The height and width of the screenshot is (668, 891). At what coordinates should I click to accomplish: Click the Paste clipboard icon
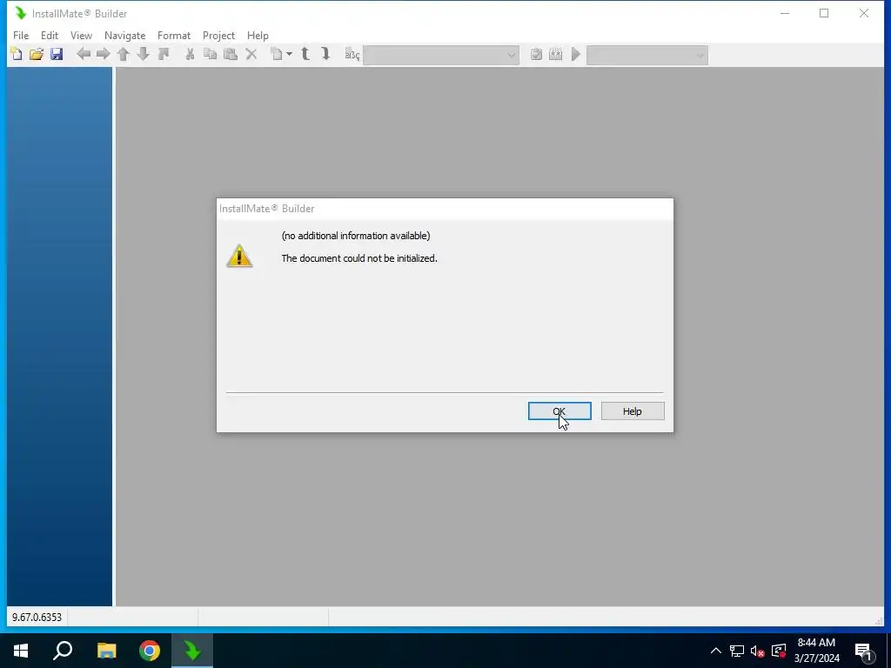pos(230,55)
